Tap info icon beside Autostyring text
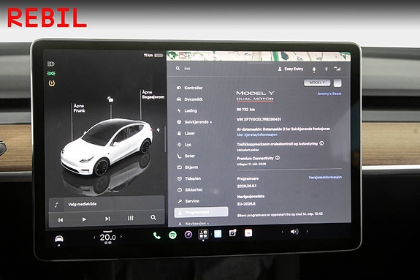 tap(321, 143)
